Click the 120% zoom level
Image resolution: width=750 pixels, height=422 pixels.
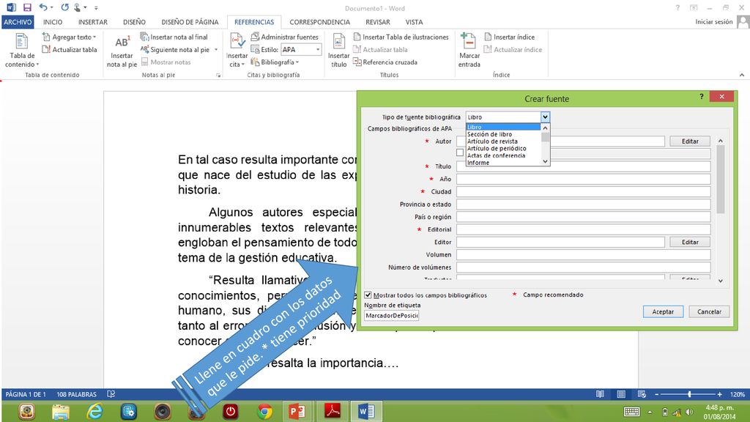click(737, 394)
